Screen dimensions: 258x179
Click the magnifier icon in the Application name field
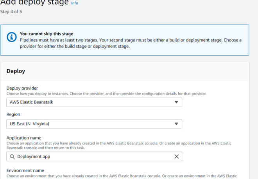tap(12, 157)
